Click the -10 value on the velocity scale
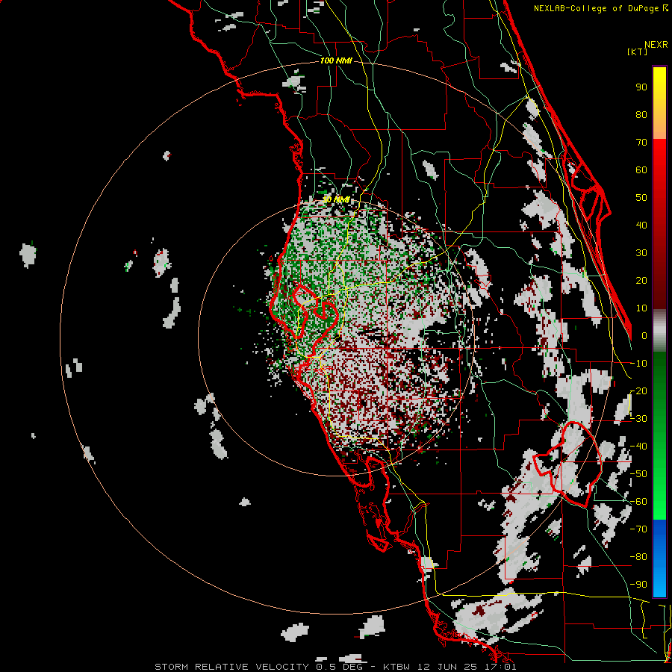672x672 pixels. click(638, 364)
